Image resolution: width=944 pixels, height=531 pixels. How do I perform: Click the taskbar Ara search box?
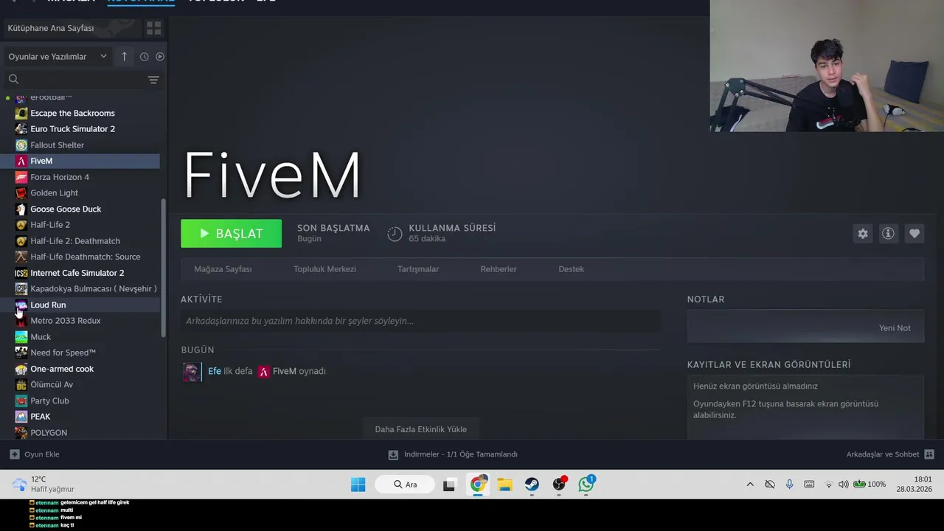[x=404, y=485]
